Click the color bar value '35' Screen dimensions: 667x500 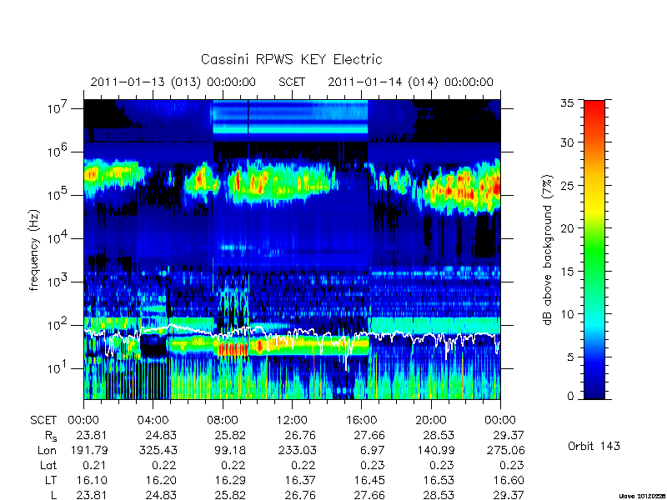[567, 103]
